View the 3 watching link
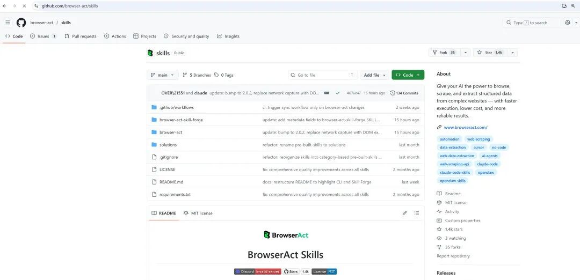The image size is (580, 280). click(451, 238)
